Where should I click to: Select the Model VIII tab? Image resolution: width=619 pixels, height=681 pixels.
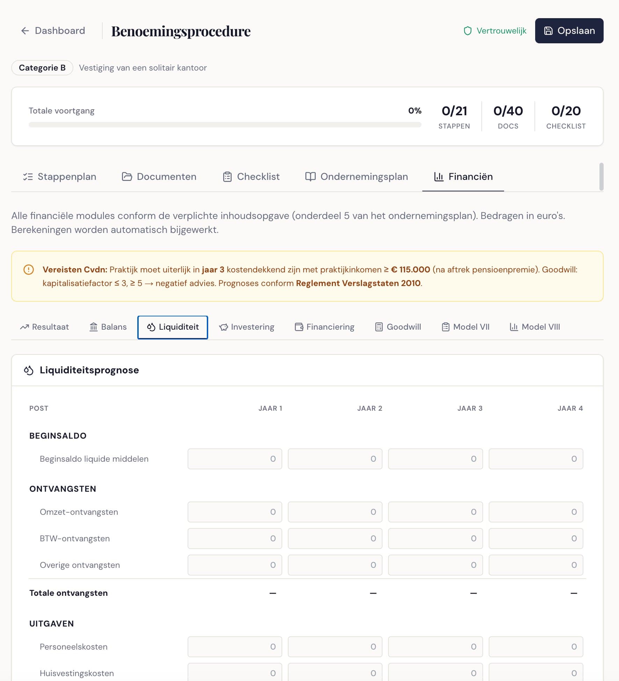(535, 327)
